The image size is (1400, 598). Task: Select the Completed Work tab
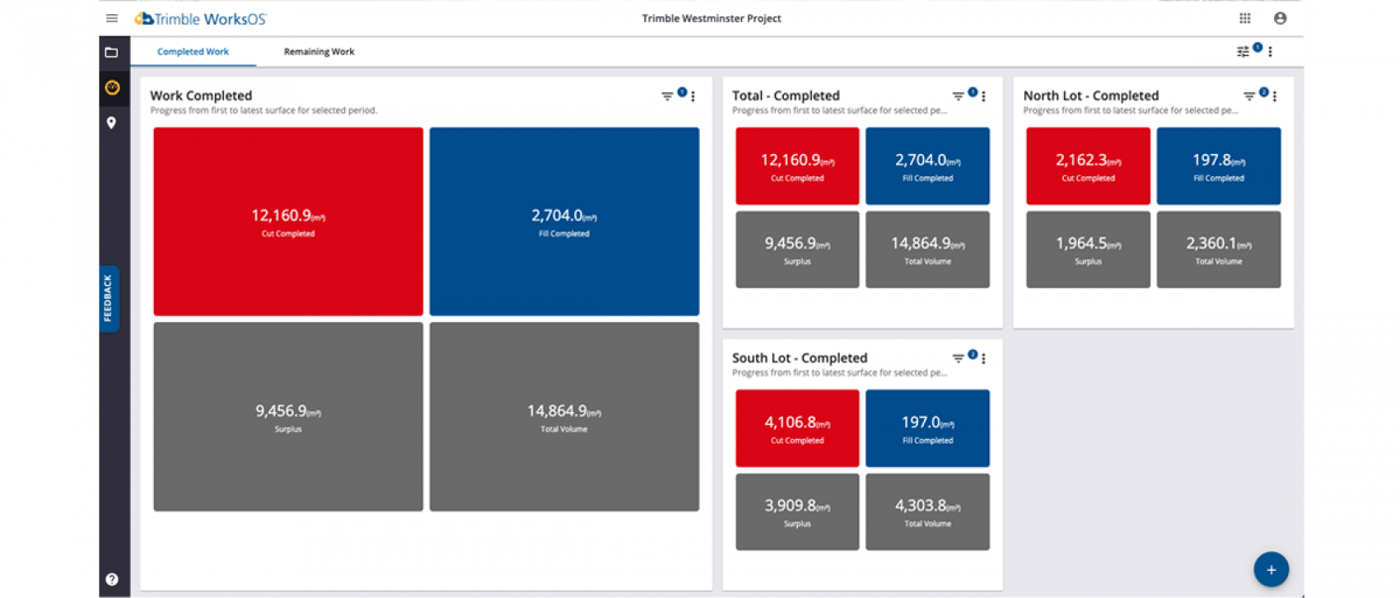click(x=193, y=52)
